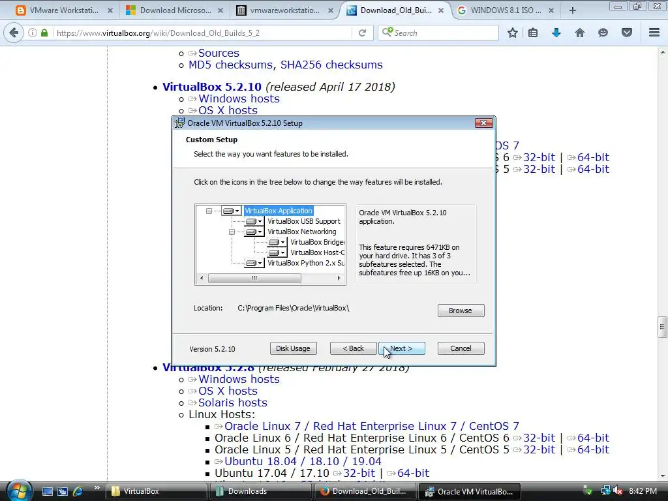
Task: Open VirtualBox 5.2.10 heading link
Action: (212, 87)
